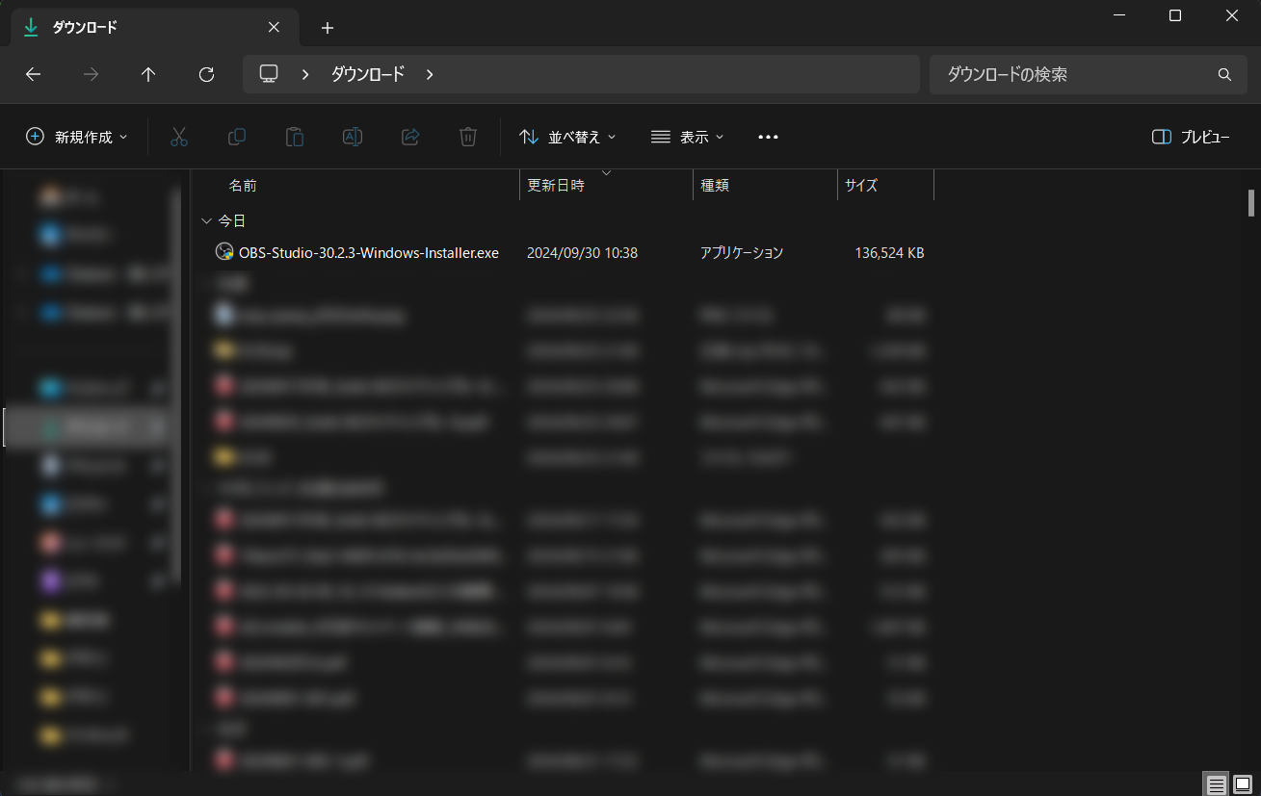Click the Rename icon in toolbar
The height and width of the screenshot is (796, 1261).
point(353,137)
